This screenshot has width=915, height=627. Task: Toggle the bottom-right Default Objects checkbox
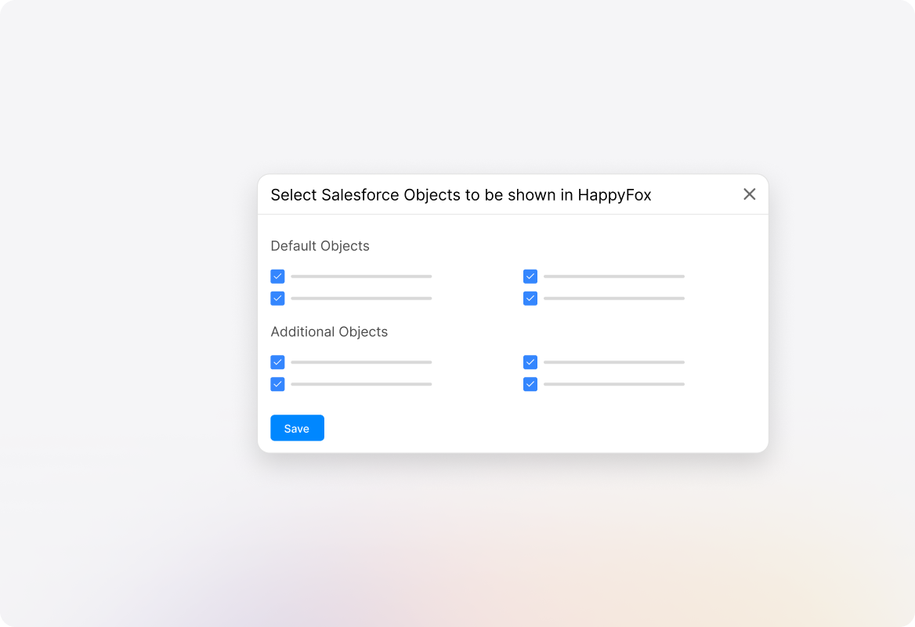coord(530,298)
